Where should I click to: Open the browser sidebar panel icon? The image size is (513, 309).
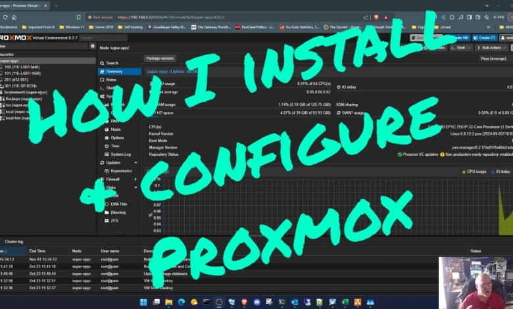click(469, 17)
